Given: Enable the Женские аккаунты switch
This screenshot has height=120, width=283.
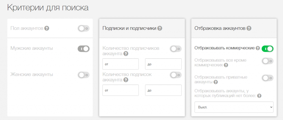Looking at the screenshot, I should [x=83, y=75].
